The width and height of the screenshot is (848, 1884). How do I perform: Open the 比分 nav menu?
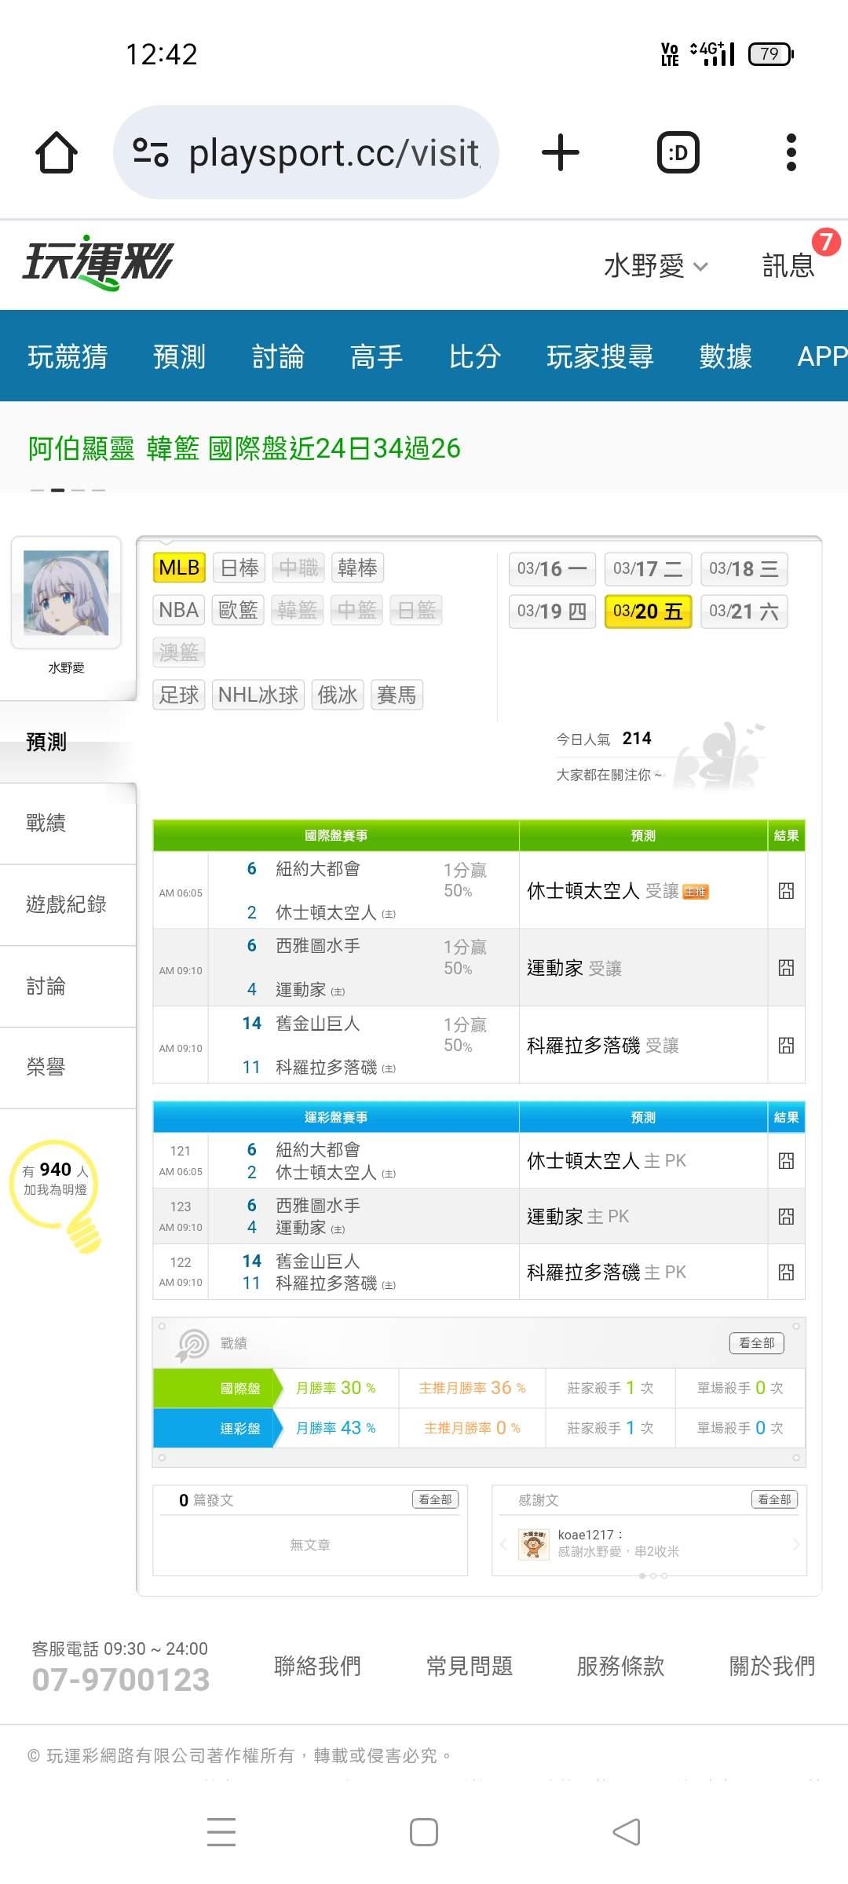tap(475, 356)
